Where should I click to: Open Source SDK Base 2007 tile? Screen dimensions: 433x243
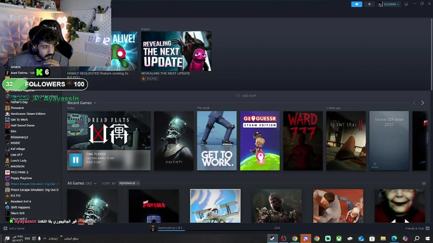pyautogui.click(x=389, y=141)
